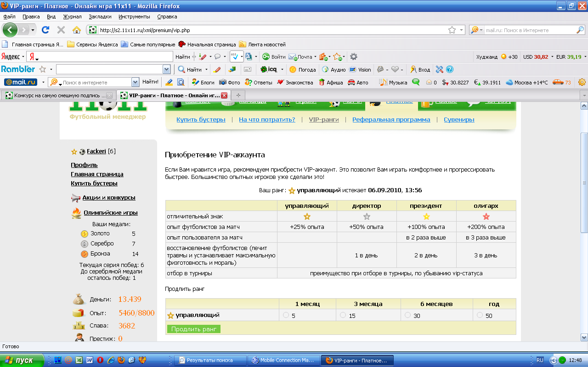Viewport: 588px width, 367px height.
Task: Open the back/forward history dropdown arrow
Action: pos(33,30)
